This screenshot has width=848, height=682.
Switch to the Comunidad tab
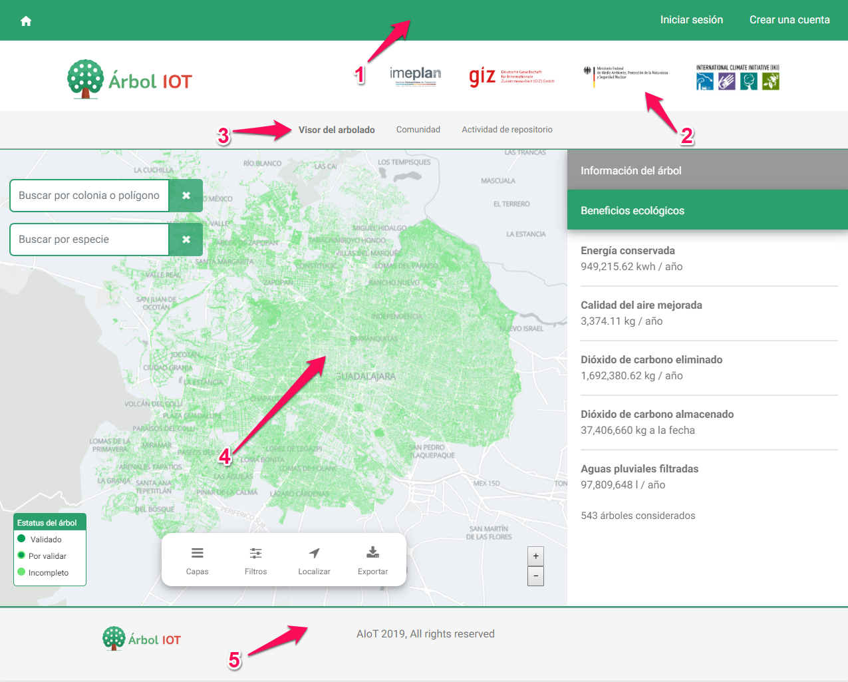(x=418, y=130)
